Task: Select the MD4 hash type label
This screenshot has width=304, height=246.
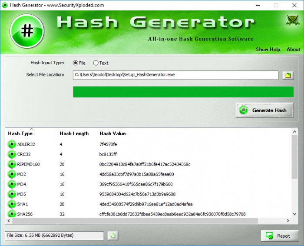Action: click(x=22, y=184)
